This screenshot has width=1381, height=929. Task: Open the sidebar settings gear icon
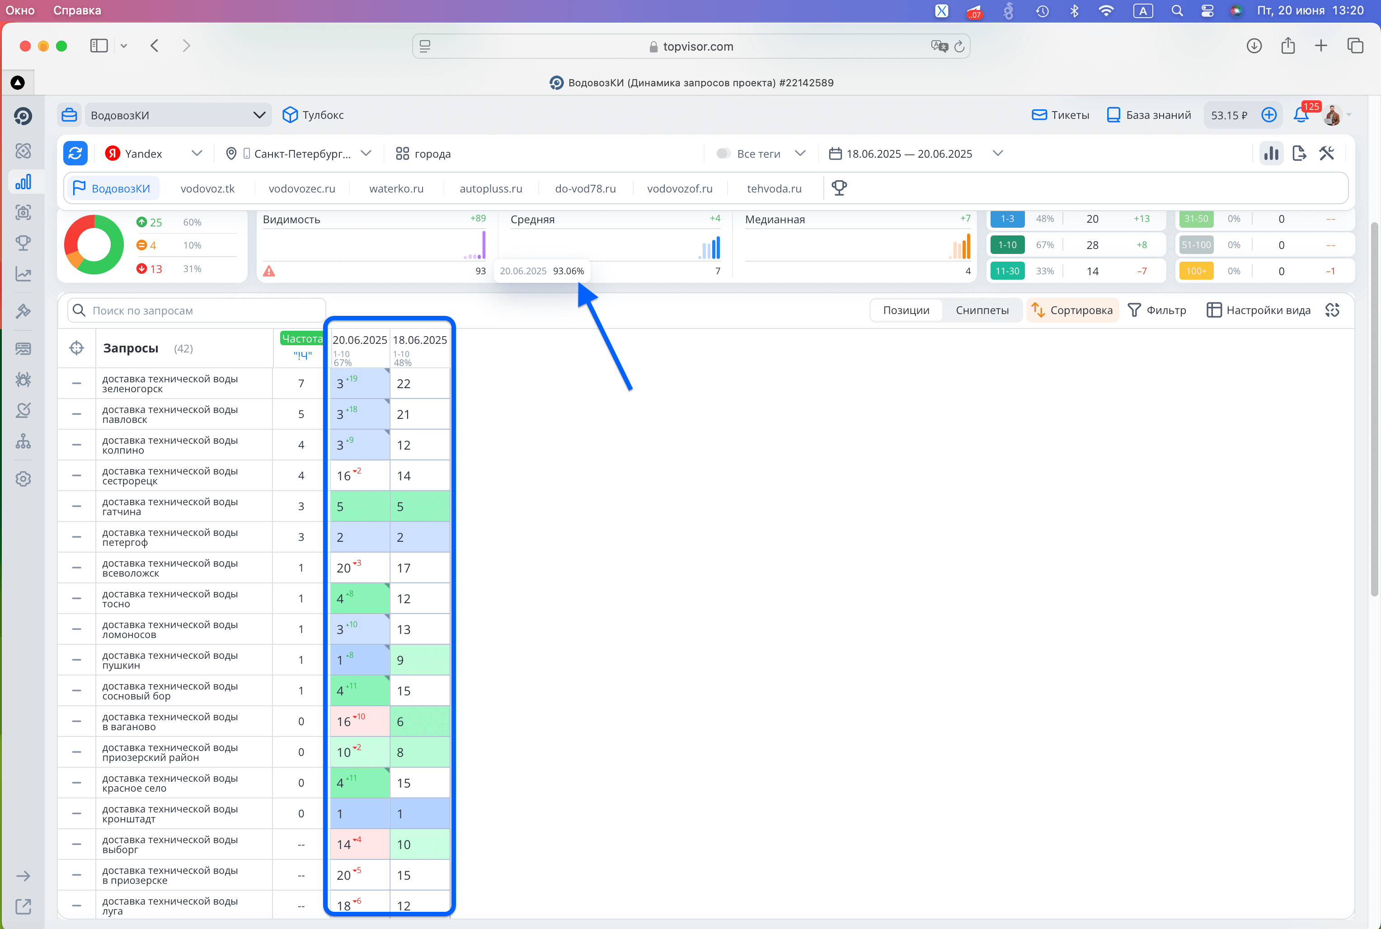click(23, 479)
